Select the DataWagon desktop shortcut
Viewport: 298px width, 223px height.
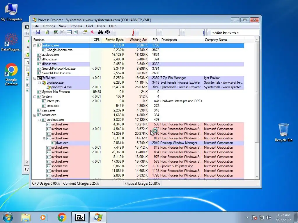11,42
